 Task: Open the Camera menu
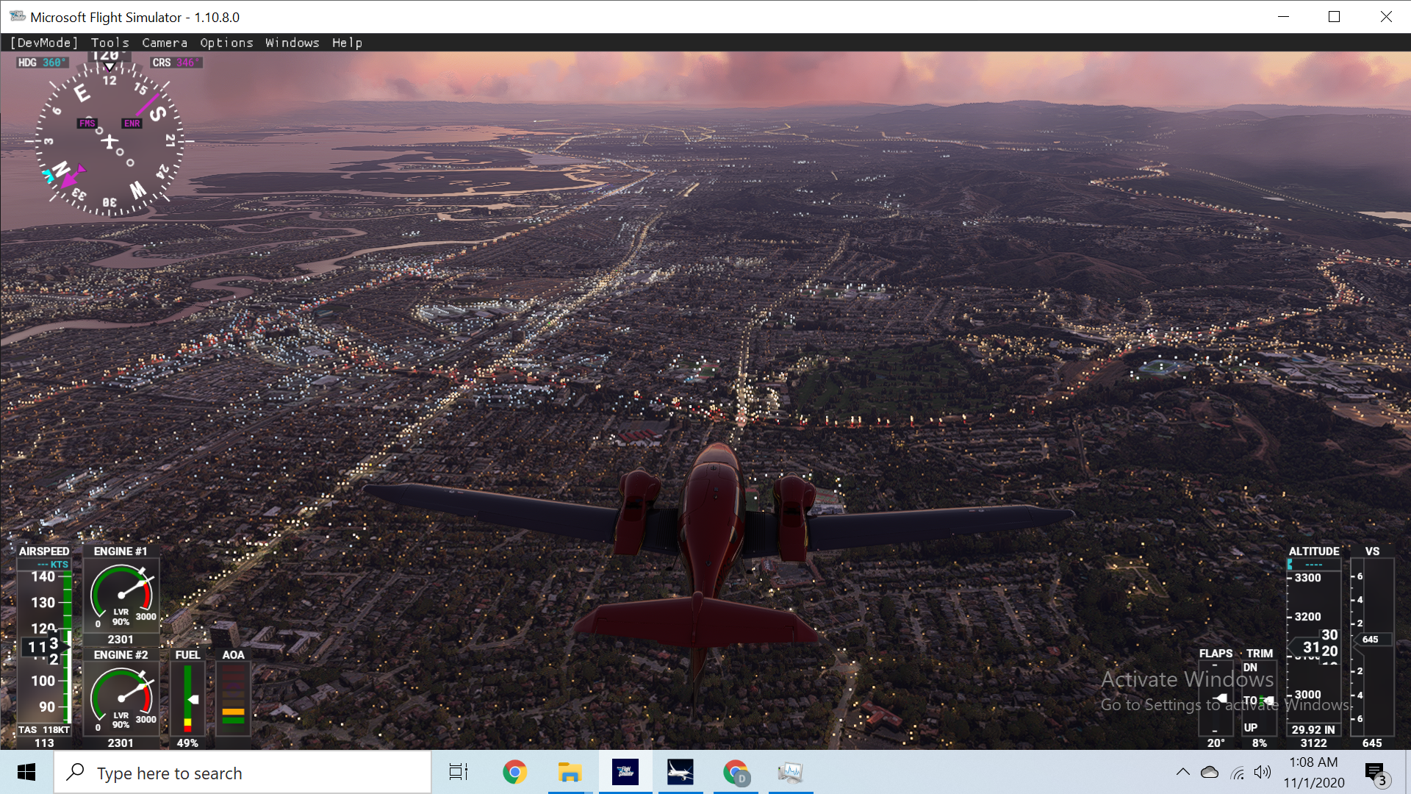coord(165,43)
